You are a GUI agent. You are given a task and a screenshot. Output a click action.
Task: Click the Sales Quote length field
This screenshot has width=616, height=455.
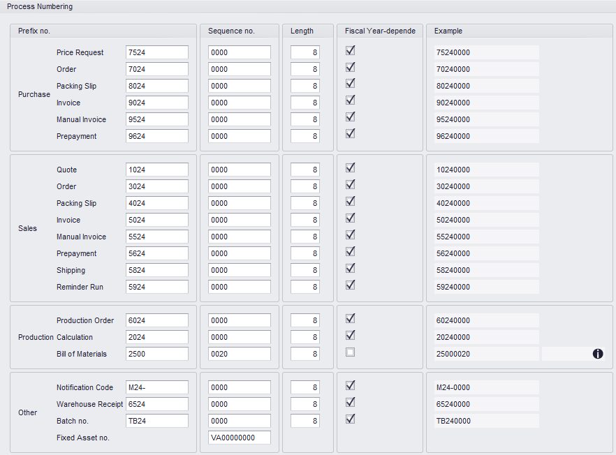pos(305,170)
